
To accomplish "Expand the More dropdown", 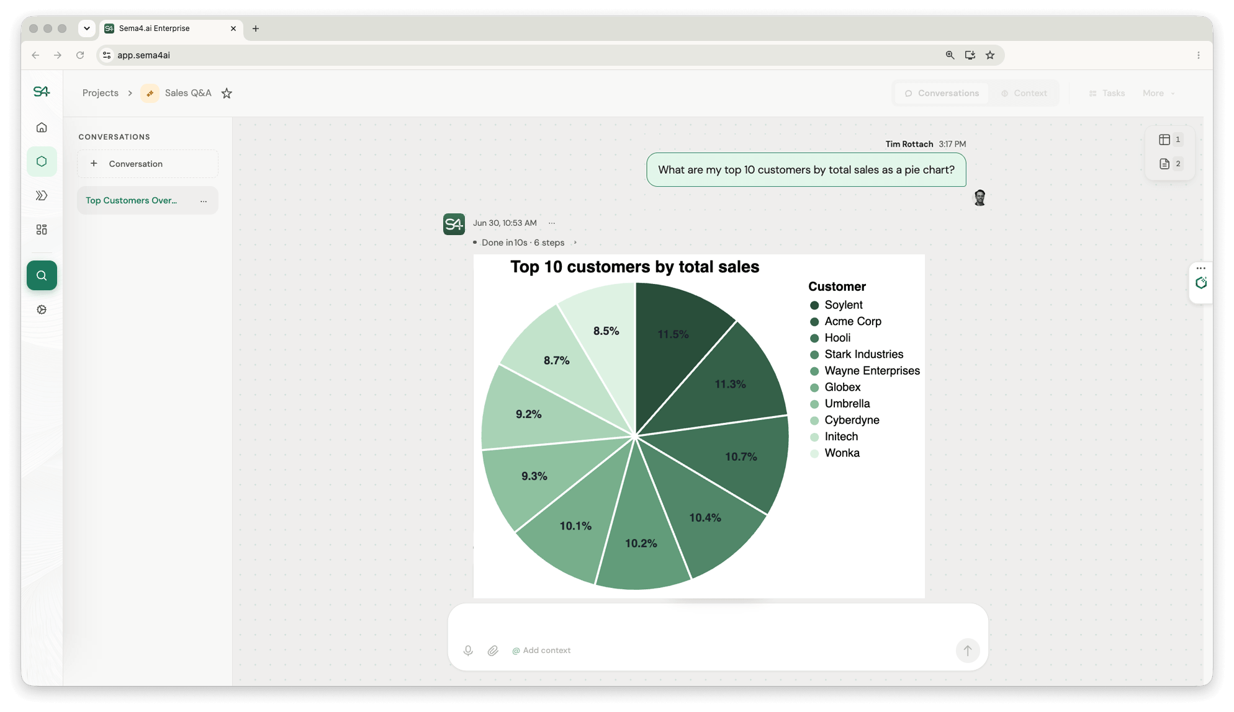I will point(1159,93).
